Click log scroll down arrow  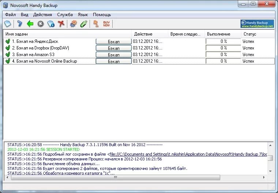270,171
